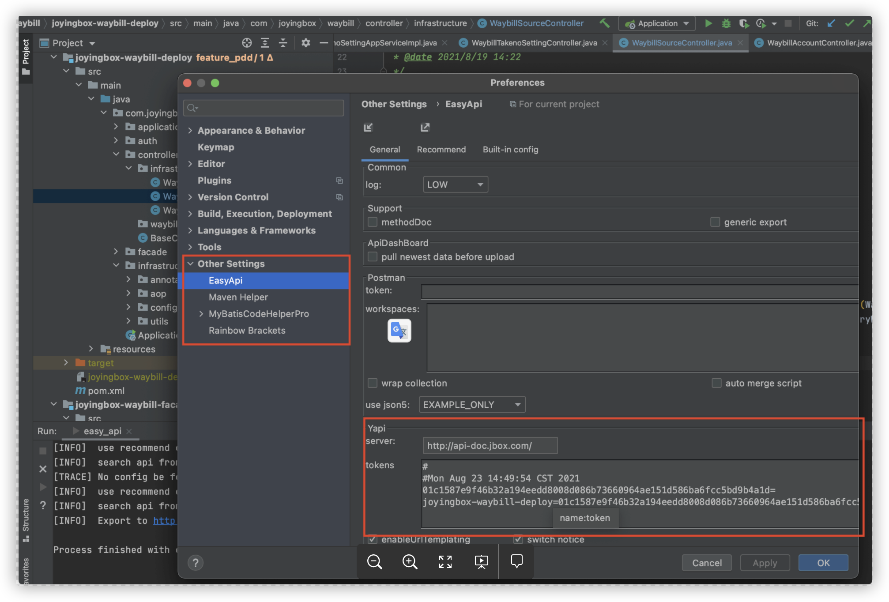The image size is (889, 602).
Task: Click the Postman token input field
Action: click(x=640, y=291)
